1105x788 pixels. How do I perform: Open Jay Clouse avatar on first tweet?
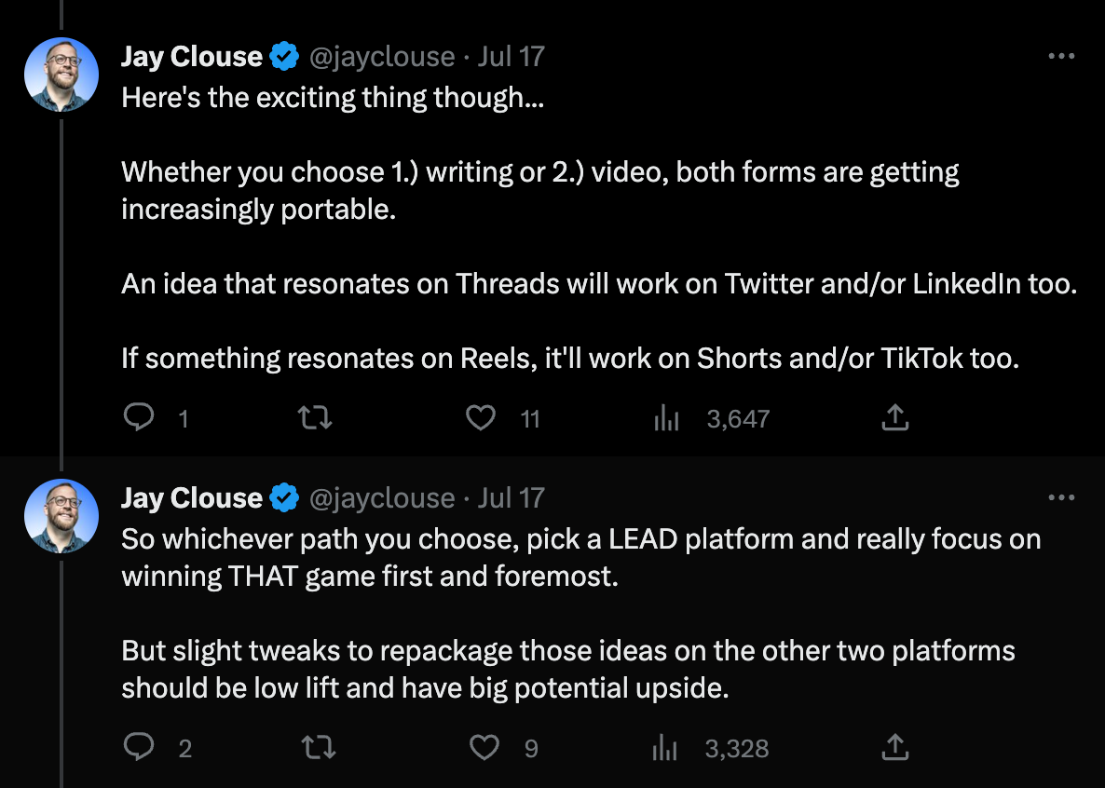point(61,75)
